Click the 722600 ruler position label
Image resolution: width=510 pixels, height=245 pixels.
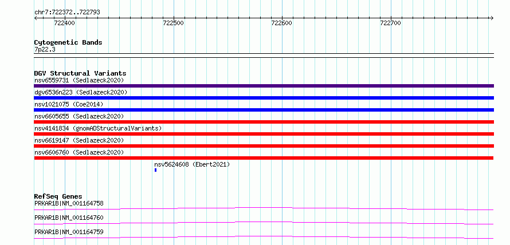(x=282, y=23)
